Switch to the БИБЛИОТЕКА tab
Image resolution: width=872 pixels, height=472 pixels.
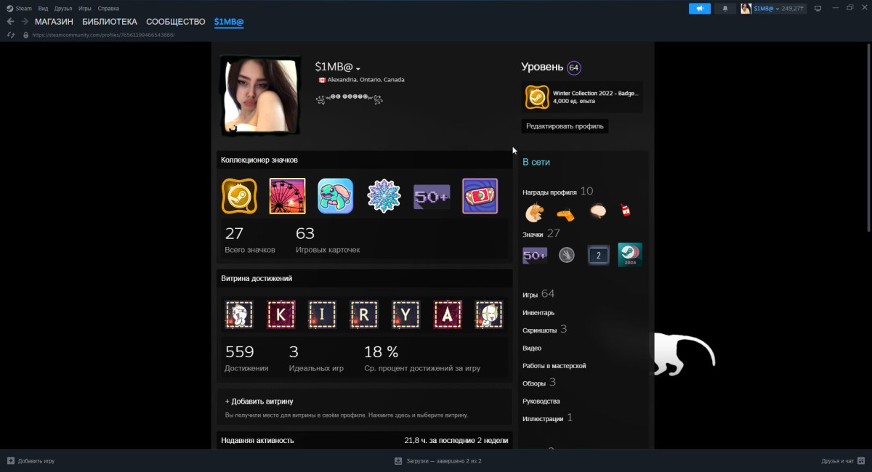(x=110, y=22)
